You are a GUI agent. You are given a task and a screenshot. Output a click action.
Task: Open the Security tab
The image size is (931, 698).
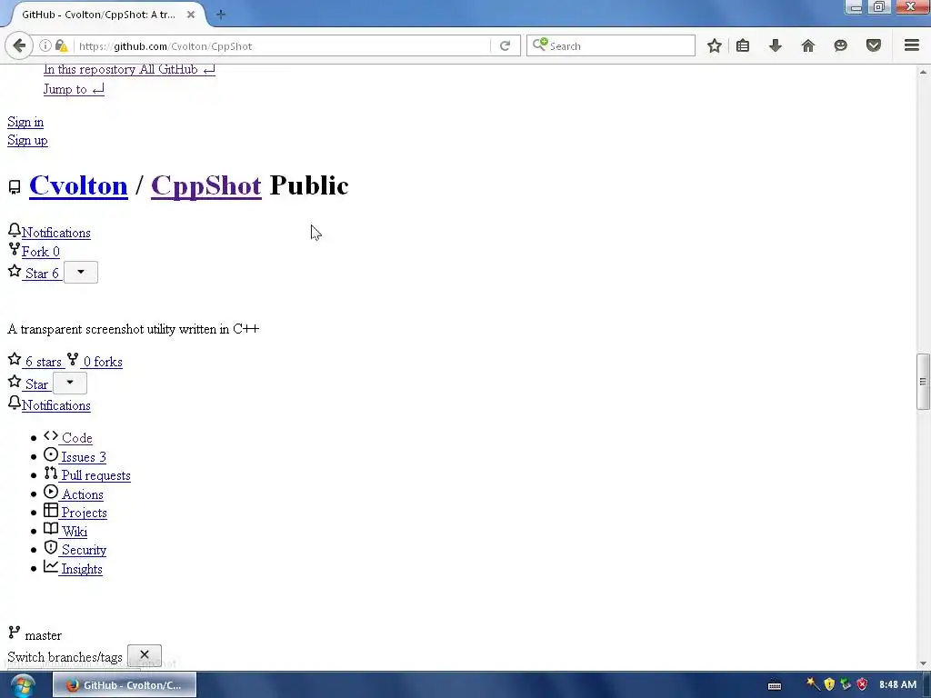pos(84,550)
